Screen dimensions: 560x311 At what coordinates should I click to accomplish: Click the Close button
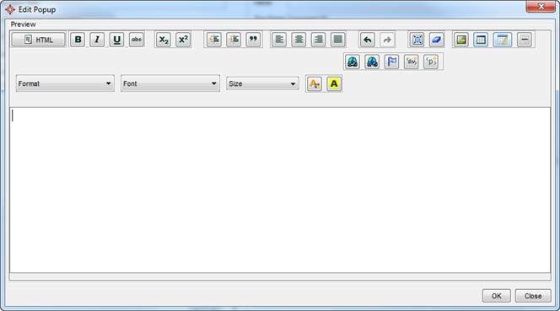(533, 296)
